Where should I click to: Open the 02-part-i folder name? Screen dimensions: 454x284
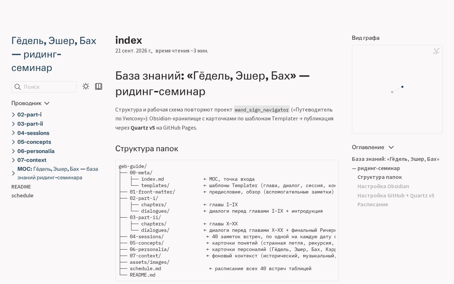coord(29,115)
